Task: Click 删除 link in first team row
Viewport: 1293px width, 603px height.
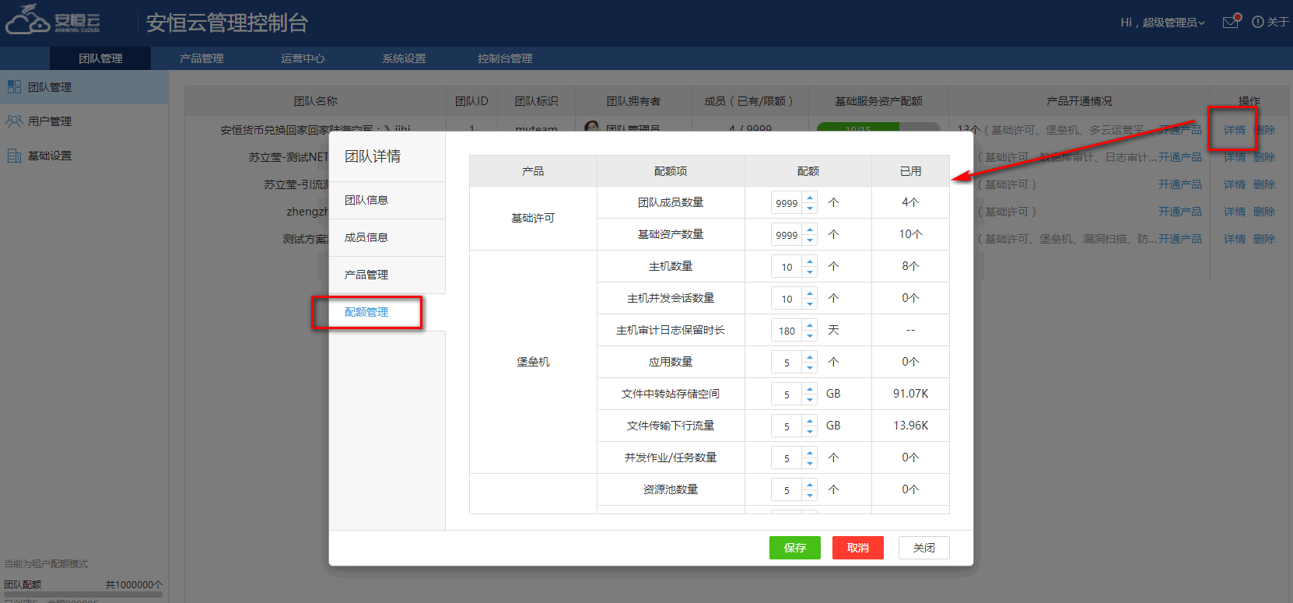Action: (1264, 130)
